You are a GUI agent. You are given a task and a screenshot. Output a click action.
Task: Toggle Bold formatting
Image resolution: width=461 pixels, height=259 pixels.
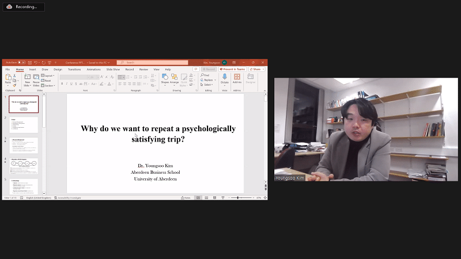pyautogui.click(x=62, y=83)
